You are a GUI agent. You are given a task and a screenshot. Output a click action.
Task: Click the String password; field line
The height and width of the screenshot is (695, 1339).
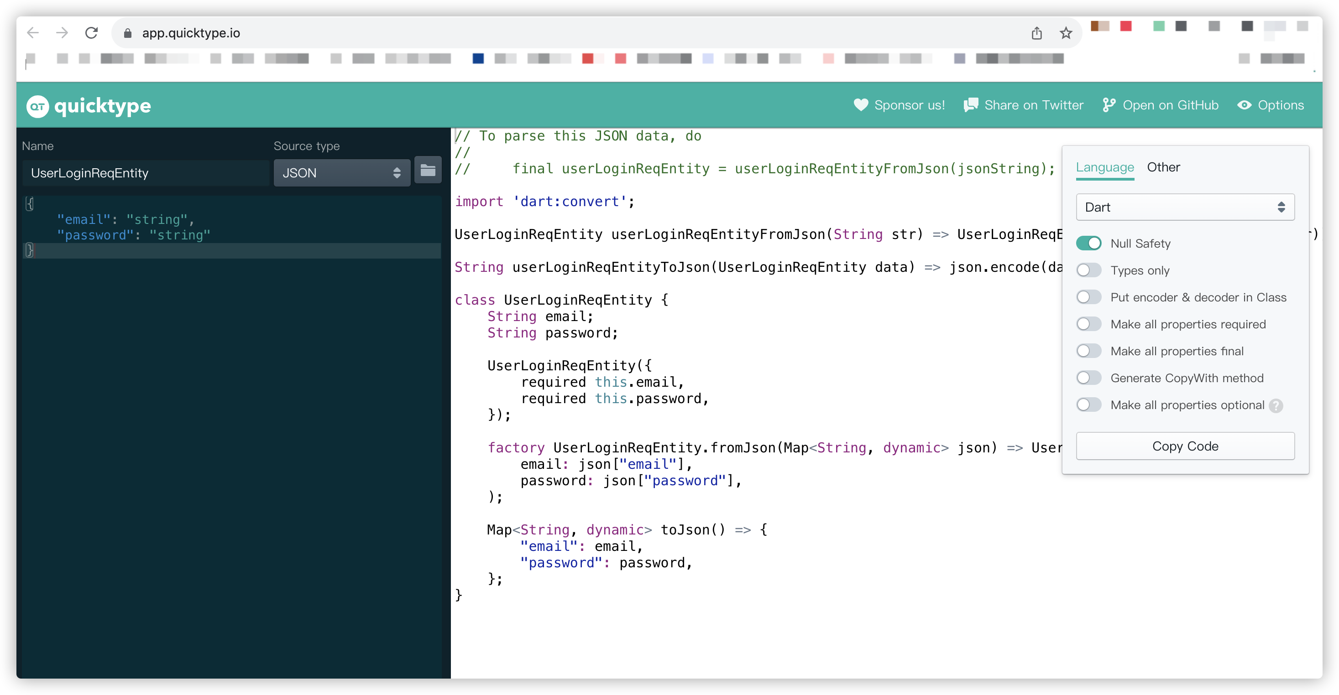pyautogui.click(x=553, y=333)
